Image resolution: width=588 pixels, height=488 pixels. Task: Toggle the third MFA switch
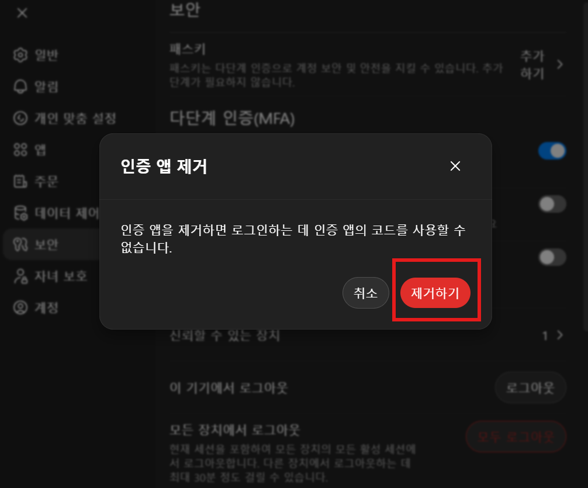[552, 257]
